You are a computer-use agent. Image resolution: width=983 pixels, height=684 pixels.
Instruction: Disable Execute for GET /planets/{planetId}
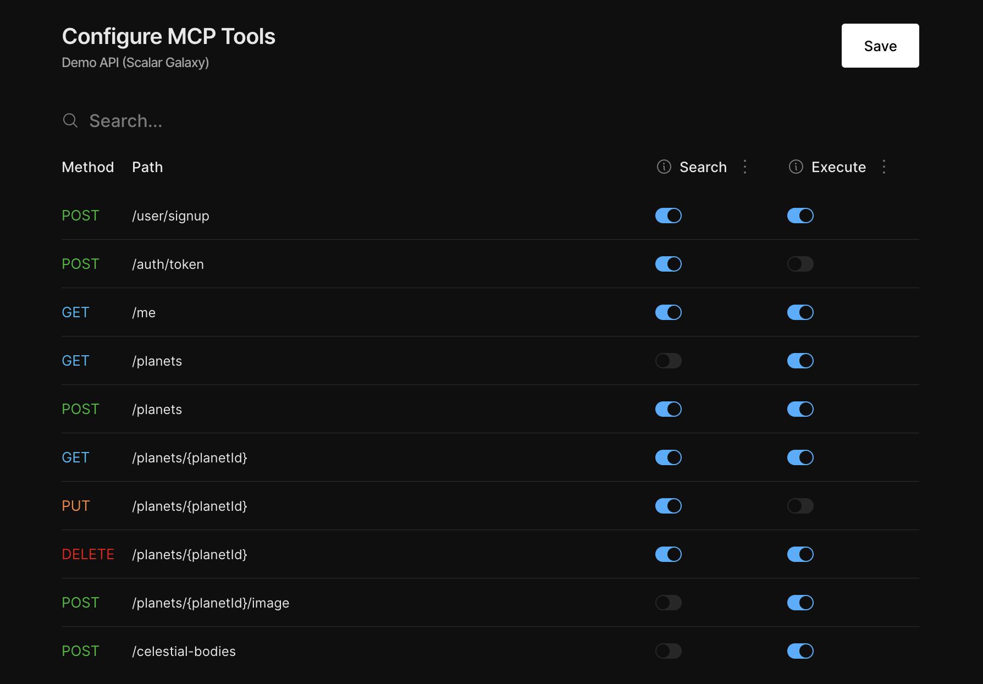[800, 457]
